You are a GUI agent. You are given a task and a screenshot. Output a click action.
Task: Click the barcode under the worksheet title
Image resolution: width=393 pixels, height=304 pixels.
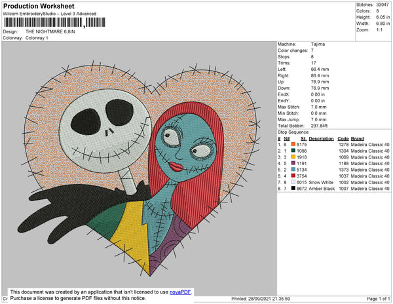[x=54, y=22]
